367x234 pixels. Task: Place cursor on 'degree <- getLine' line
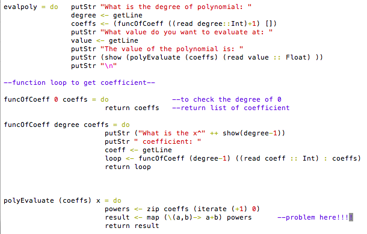click(x=106, y=15)
